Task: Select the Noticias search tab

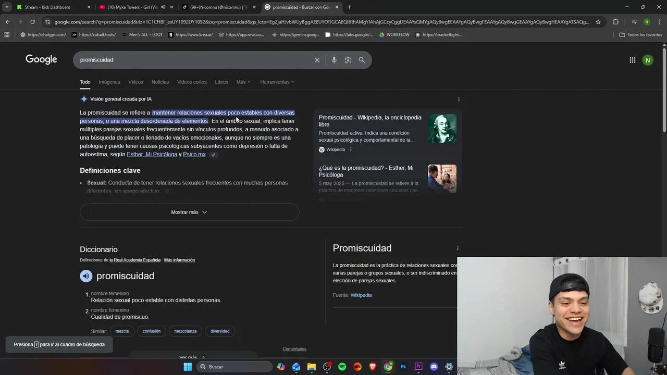Action: point(160,82)
